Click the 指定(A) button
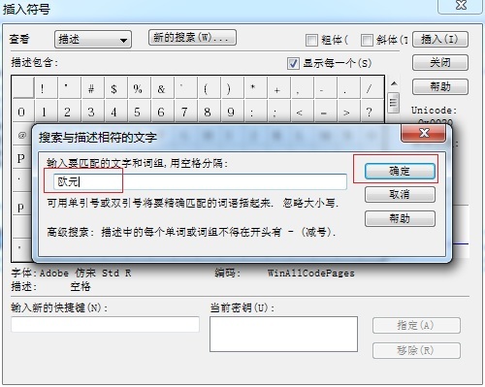The height and width of the screenshot is (387, 485). tap(416, 325)
